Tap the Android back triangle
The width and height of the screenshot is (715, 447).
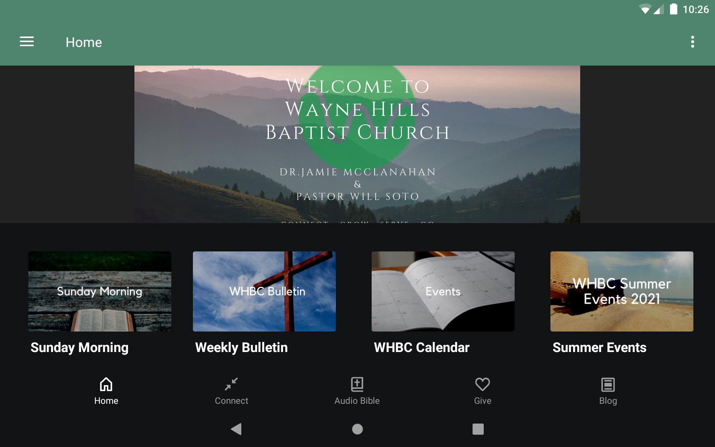236,429
